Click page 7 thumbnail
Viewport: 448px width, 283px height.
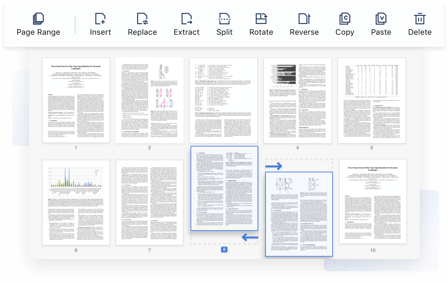(x=150, y=202)
